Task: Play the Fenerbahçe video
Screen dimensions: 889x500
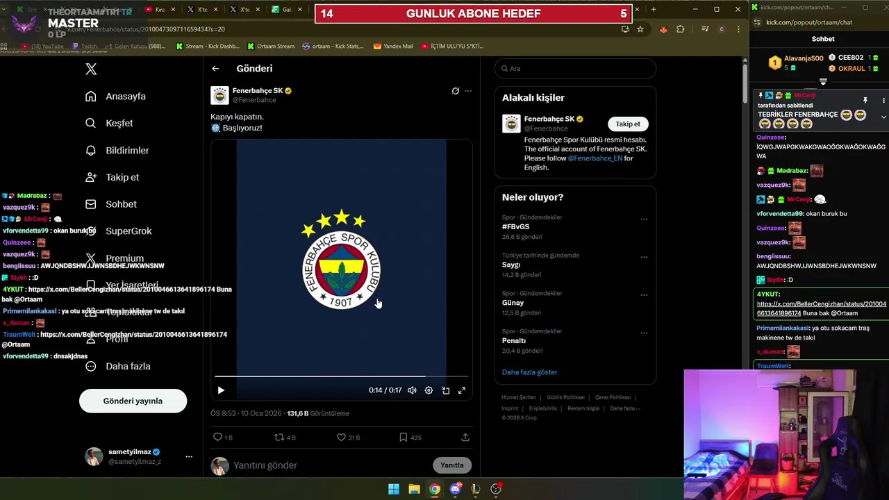Action: 221,390
